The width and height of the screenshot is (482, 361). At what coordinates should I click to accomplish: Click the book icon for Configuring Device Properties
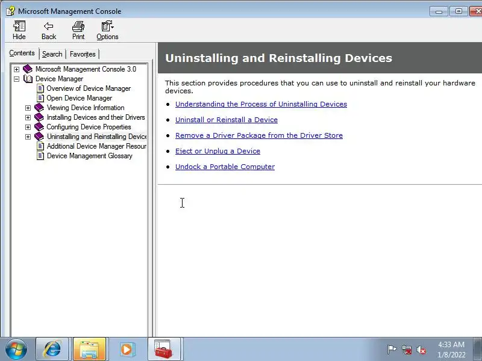39,127
